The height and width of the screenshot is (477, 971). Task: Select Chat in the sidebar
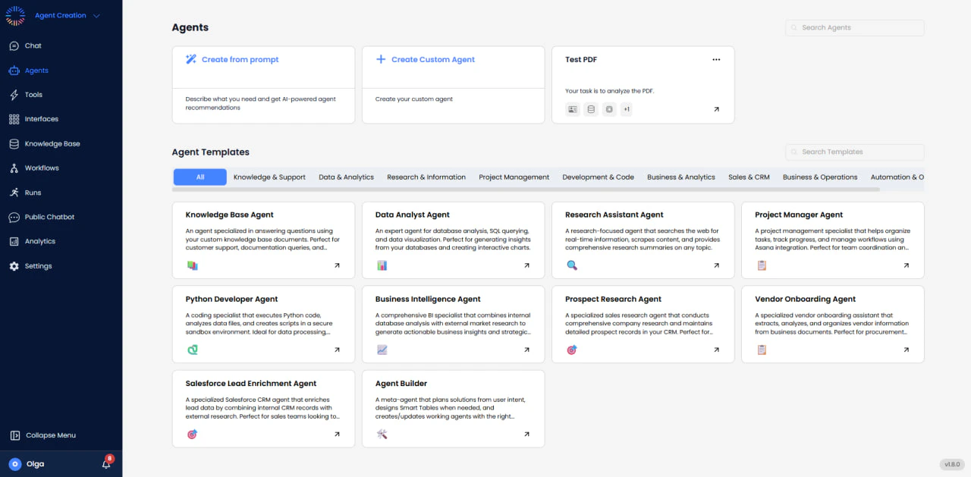click(x=32, y=46)
